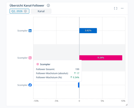The width and height of the screenshot is (134, 108).
Task: Click the tooltip growth value 9.34%
Action: [76, 77]
